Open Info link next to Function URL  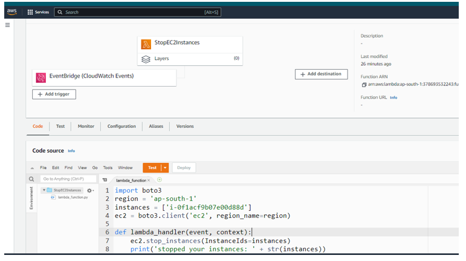(x=393, y=97)
